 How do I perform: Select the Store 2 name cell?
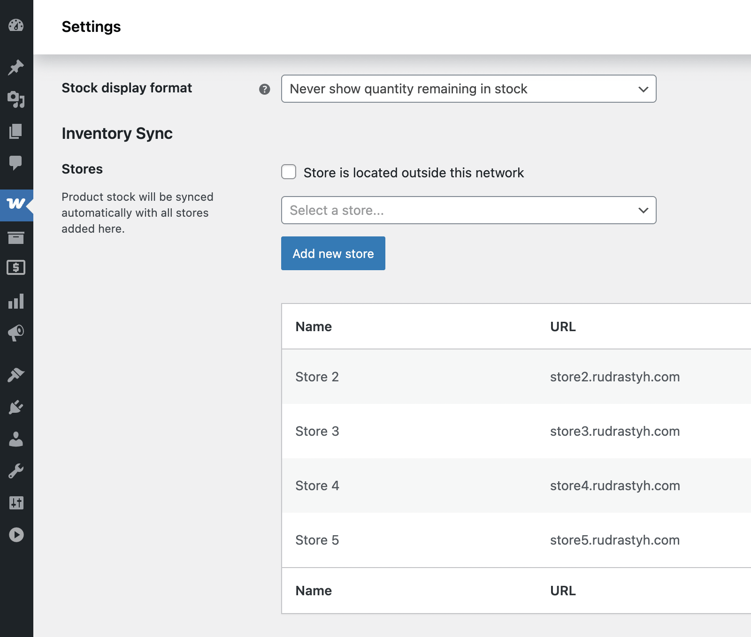317,377
